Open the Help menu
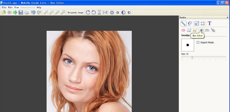230x112 pixels. pos(39,7)
